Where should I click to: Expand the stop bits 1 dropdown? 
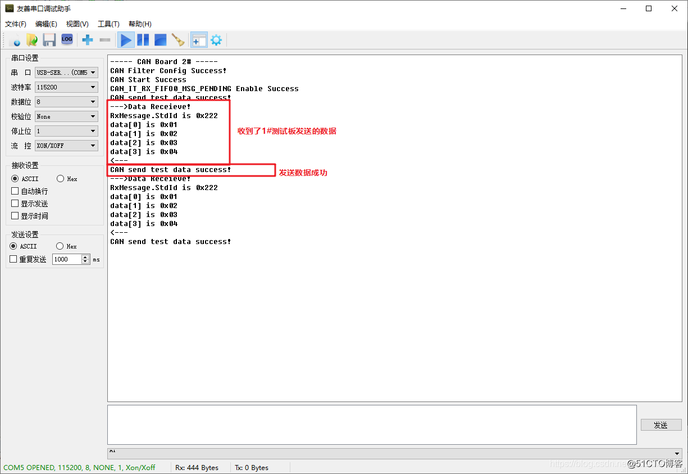click(x=66, y=131)
